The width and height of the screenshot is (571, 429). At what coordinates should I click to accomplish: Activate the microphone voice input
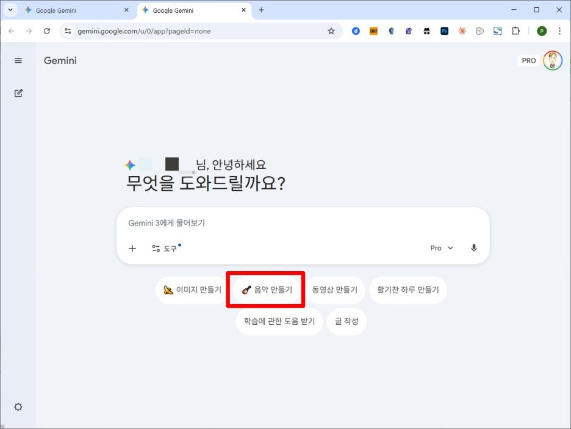tap(474, 248)
